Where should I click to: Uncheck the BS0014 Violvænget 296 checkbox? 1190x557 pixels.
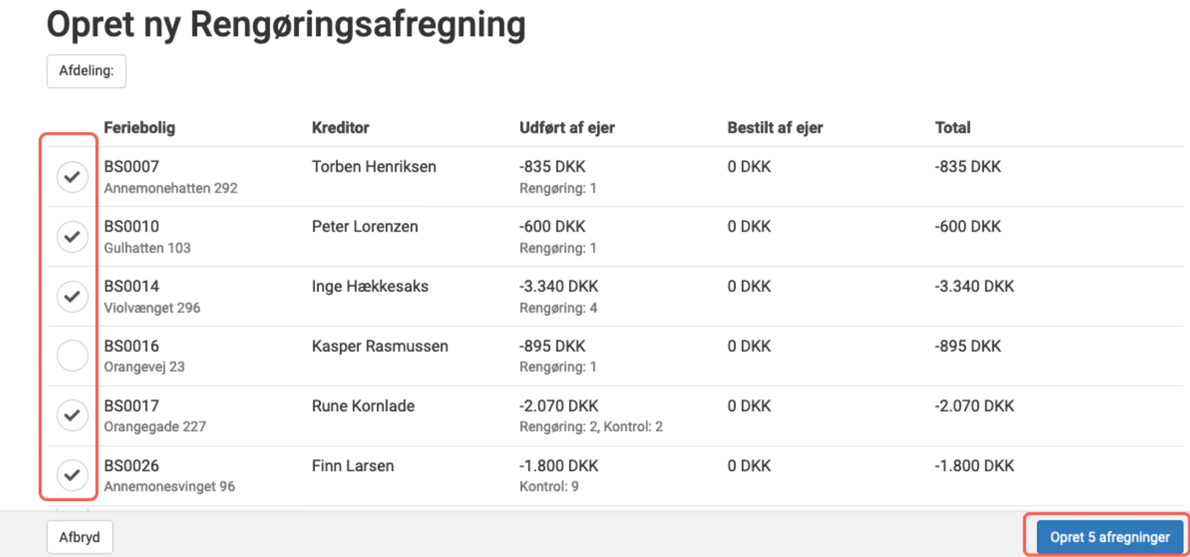[72, 296]
